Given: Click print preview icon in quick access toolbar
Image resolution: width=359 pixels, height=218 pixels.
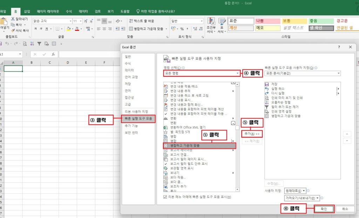Looking at the screenshot, I should [25, 44].
